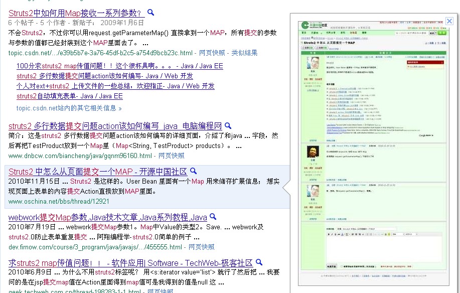Click the 'dev.firnow.com/course/3_program/java/javajs' URL text
This screenshot has width=460, height=293.
[95, 247]
